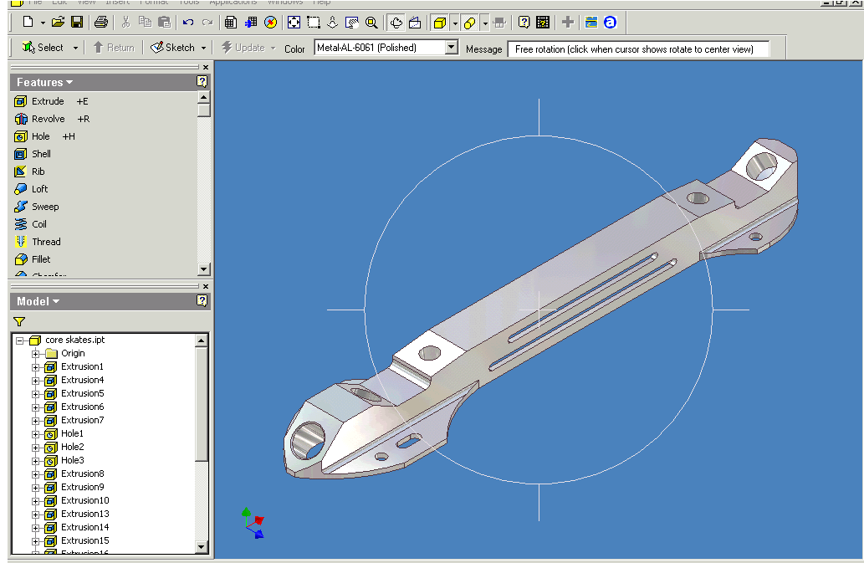Click Model browser scroll down arrow

[201, 547]
